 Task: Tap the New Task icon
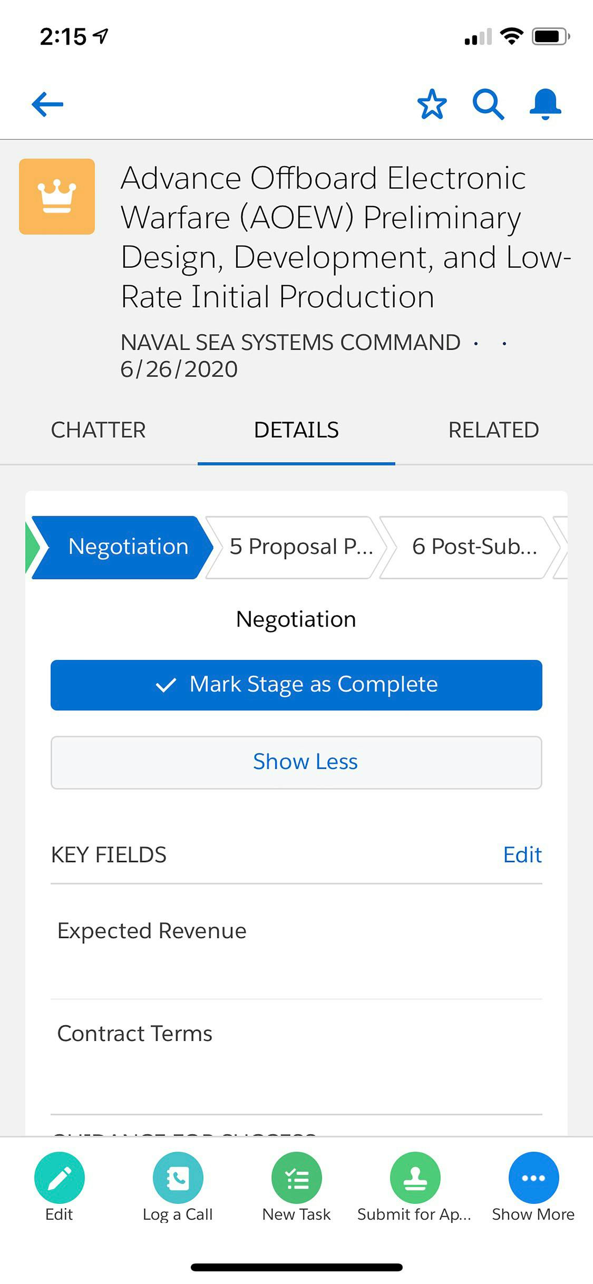coord(296,1177)
